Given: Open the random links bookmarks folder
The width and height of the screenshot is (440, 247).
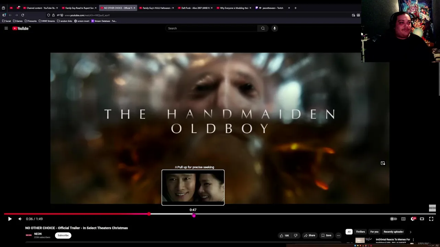Looking at the screenshot, I should point(65,21).
